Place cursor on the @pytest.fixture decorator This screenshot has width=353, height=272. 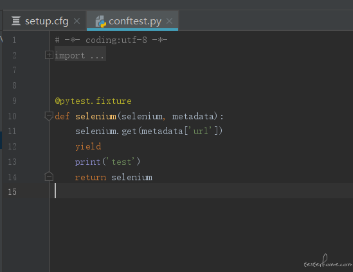click(93, 101)
